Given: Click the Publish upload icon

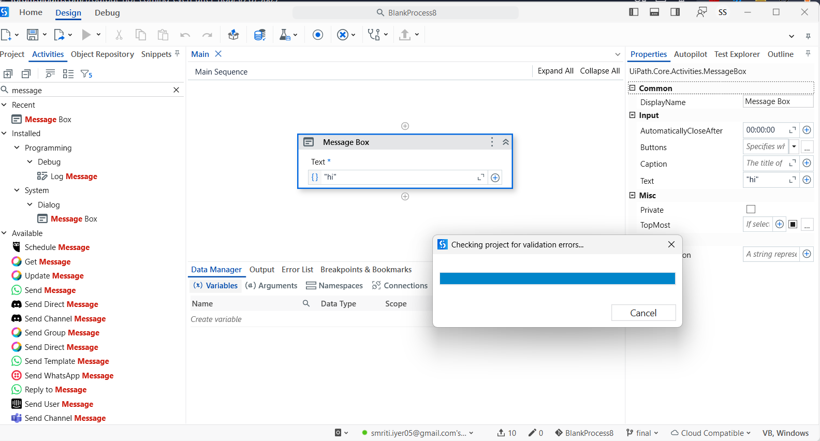Looking at the screenshot, I should pos(405,35).
